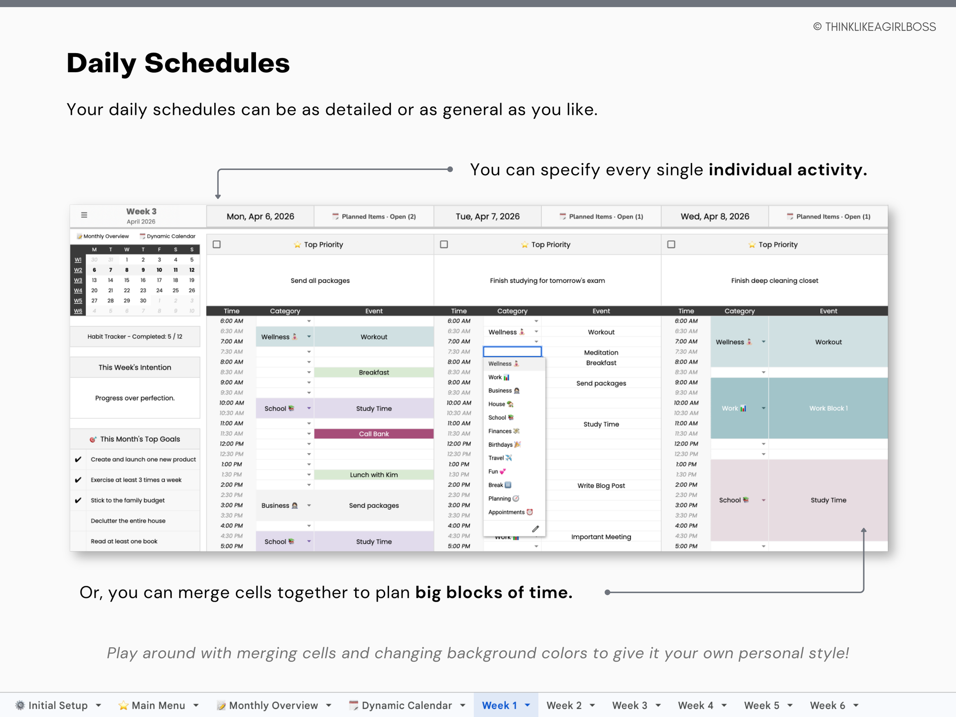956x717 pixels.
Task: Click calendar icon beside Monday Planned Items
Action: coord(336,217)
